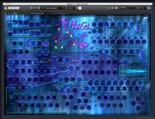This screenshot has height=119, width=155.
Task: Click the waveform display on the right
Action: point(134,71)
